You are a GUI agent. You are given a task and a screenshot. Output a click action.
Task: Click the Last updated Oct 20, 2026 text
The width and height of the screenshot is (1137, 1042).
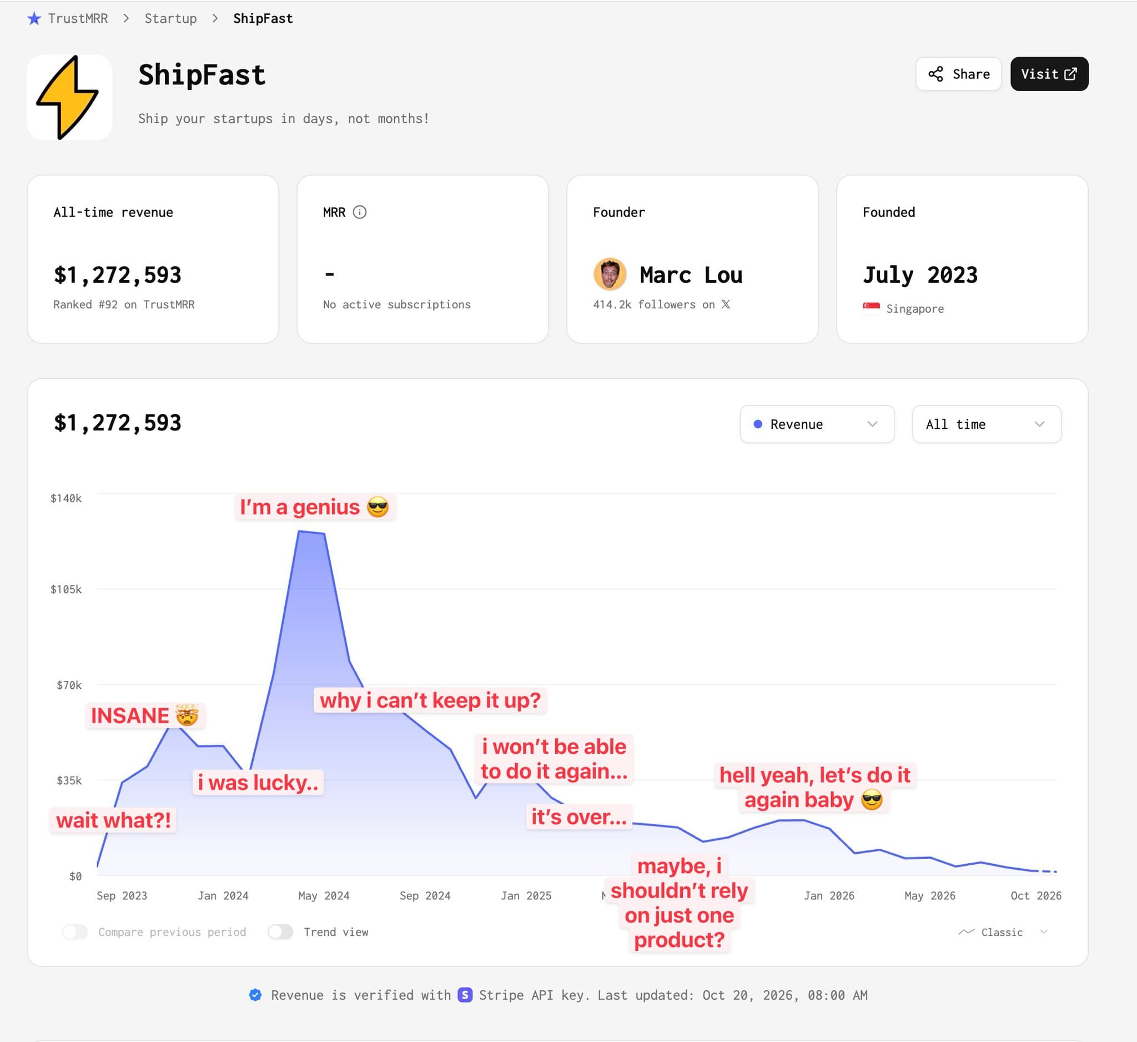[x=732, y=995]
